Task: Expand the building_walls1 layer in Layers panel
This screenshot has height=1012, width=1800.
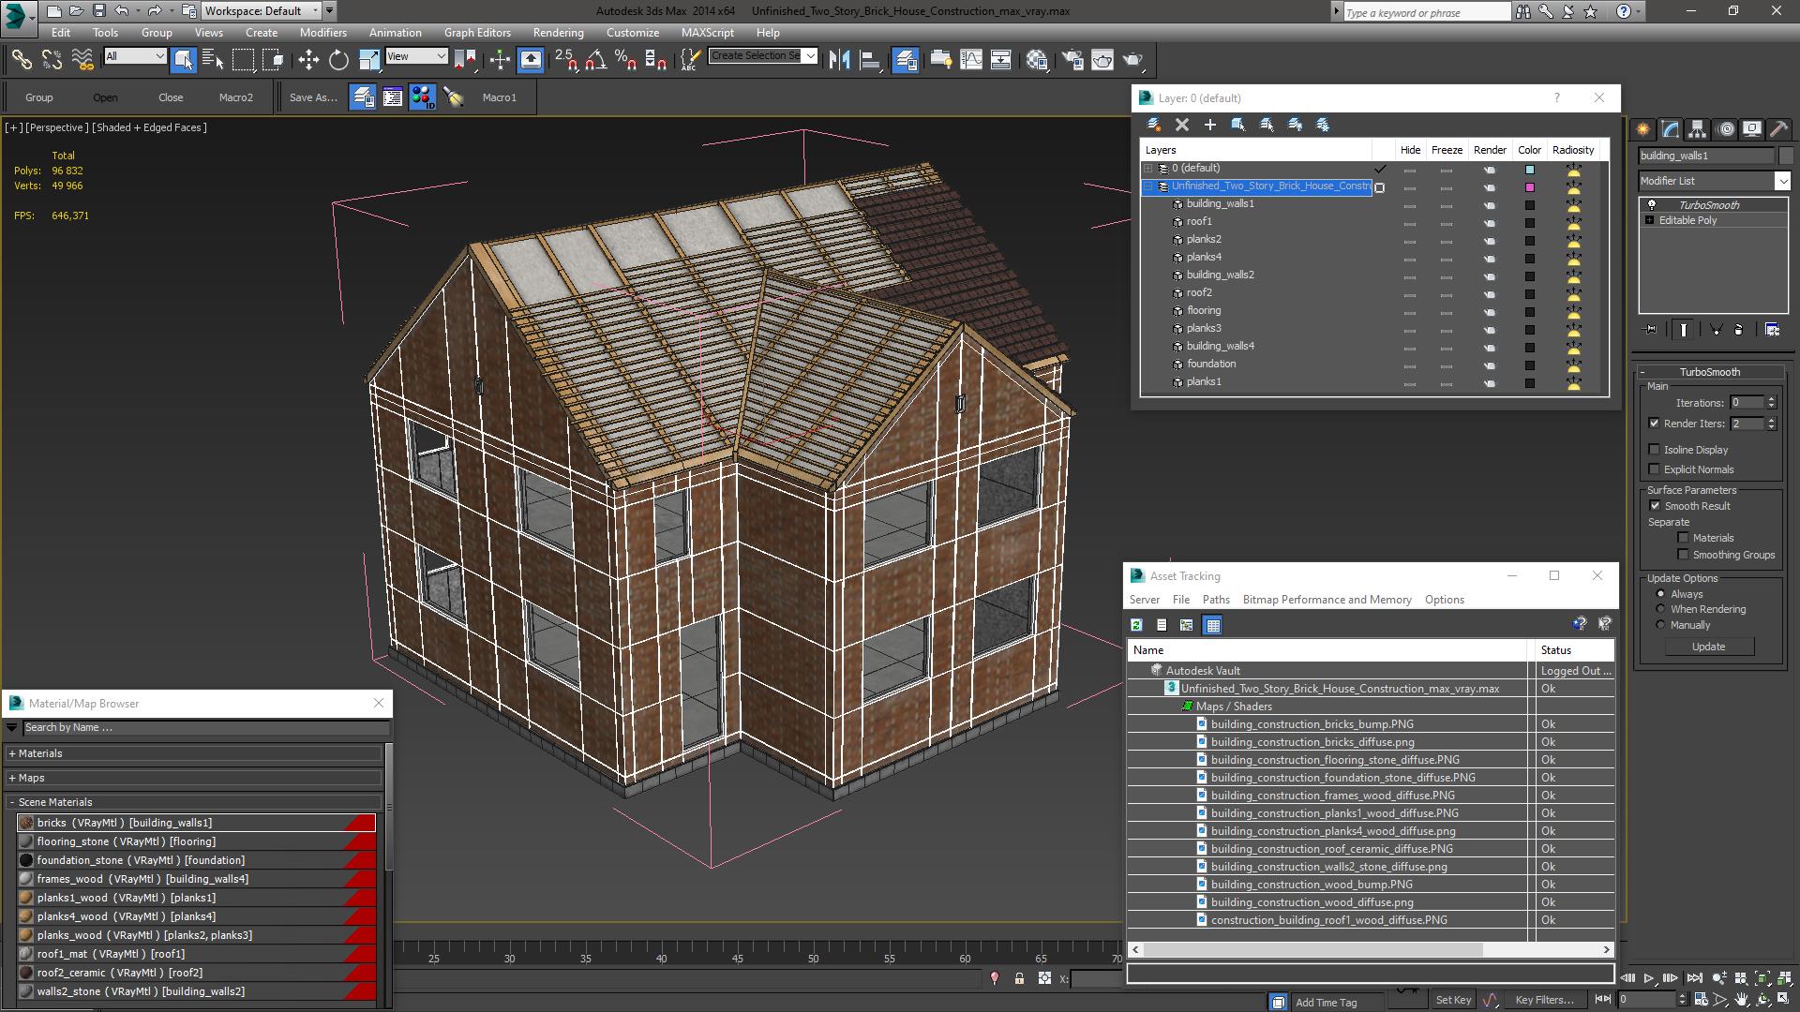Action: point(1161,202)
